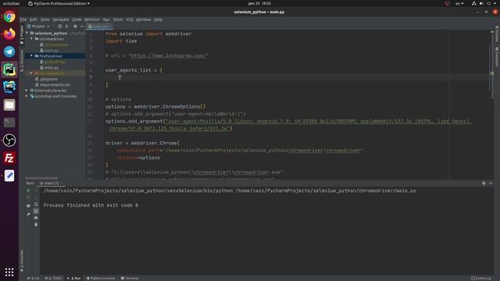Select the chromedriver binary file

54,44
